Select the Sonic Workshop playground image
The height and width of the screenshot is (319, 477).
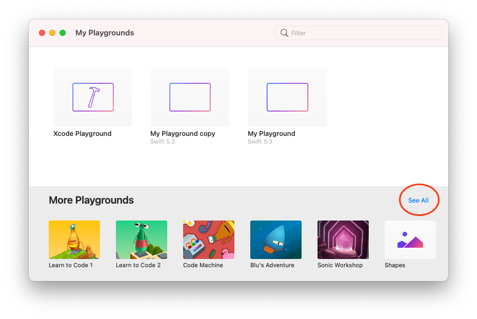point(343,240)
